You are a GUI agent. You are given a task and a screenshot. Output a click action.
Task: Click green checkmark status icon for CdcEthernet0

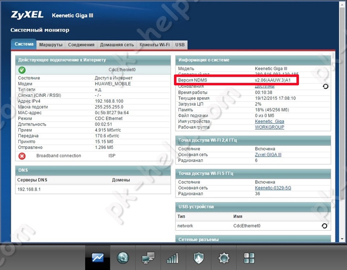22,70
